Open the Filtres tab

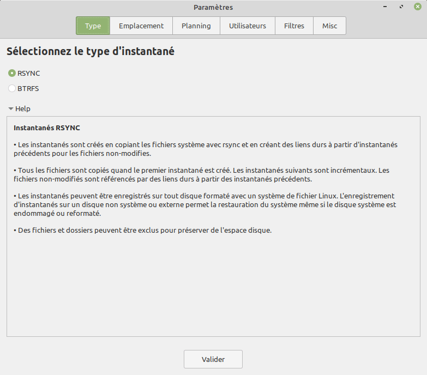[294, 26]
